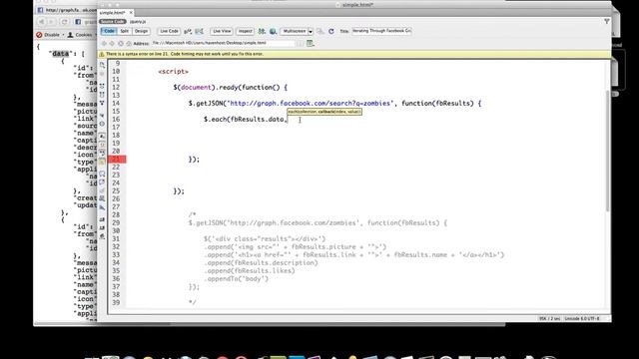Click the Address field in Dreamweaver
The image size is (639, 359).
pos(224,43)
